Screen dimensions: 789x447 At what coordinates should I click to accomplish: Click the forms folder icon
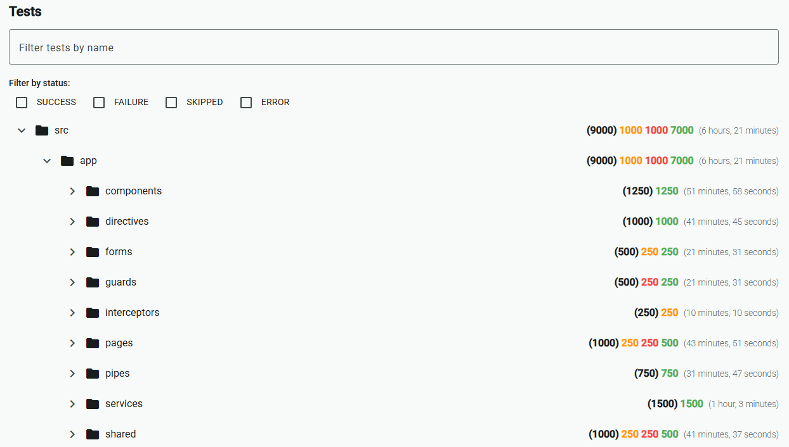pos(93,252)
